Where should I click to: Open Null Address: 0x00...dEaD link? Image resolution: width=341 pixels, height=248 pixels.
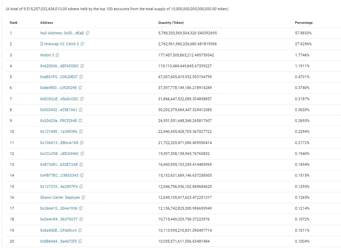tap(62, 33)
